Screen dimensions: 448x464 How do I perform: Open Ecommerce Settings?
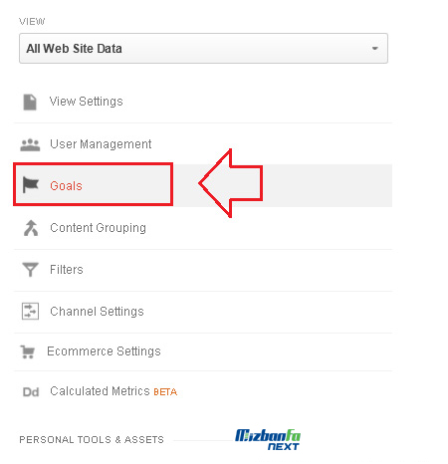tap(104, 351)
